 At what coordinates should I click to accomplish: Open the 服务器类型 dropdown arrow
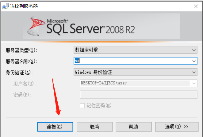coord(194,50)
